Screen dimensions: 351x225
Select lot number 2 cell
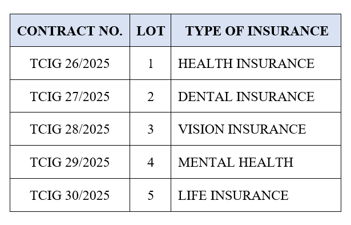[x=151, y=97]
